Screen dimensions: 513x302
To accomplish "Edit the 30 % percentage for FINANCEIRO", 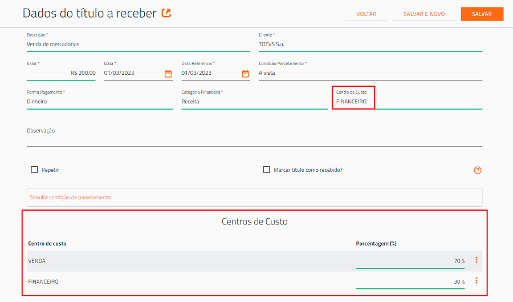I will pos(410,281).
